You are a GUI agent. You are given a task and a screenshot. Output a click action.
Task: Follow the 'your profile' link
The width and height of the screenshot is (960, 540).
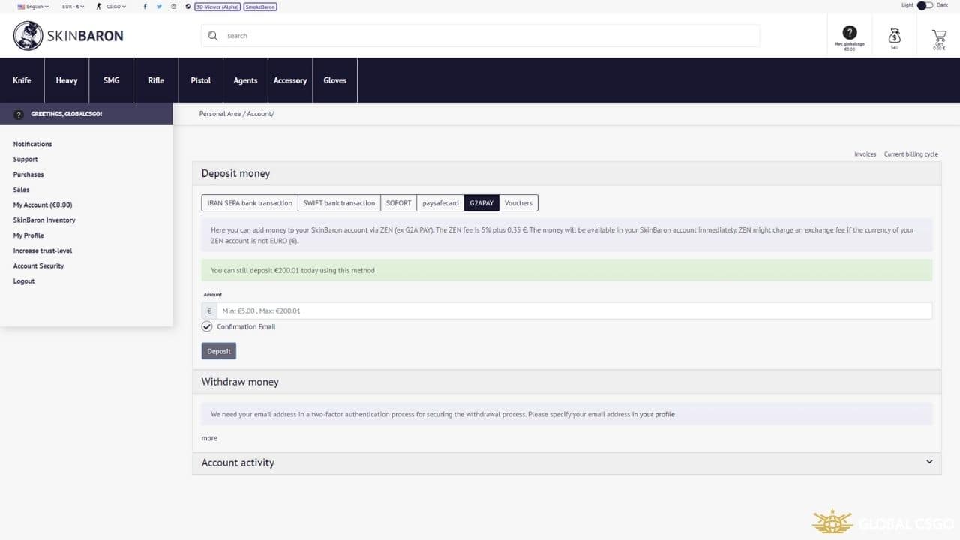657,414
